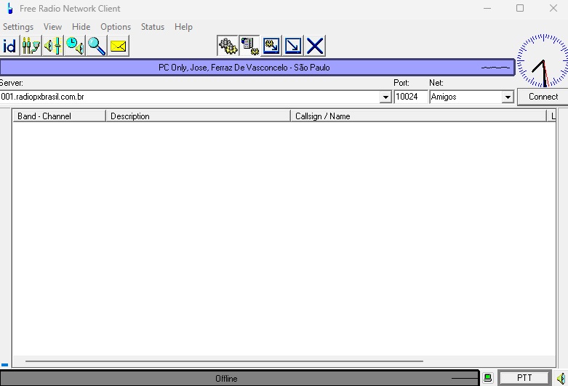The image size is (568, 386).
Task: Open the Status menu
Action: (152, 27)
